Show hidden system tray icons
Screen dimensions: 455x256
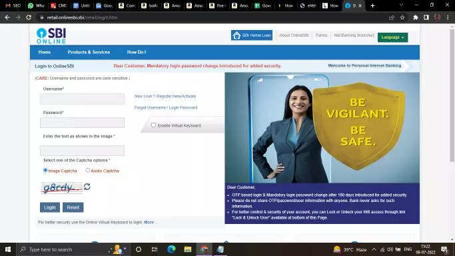[374, 249]
